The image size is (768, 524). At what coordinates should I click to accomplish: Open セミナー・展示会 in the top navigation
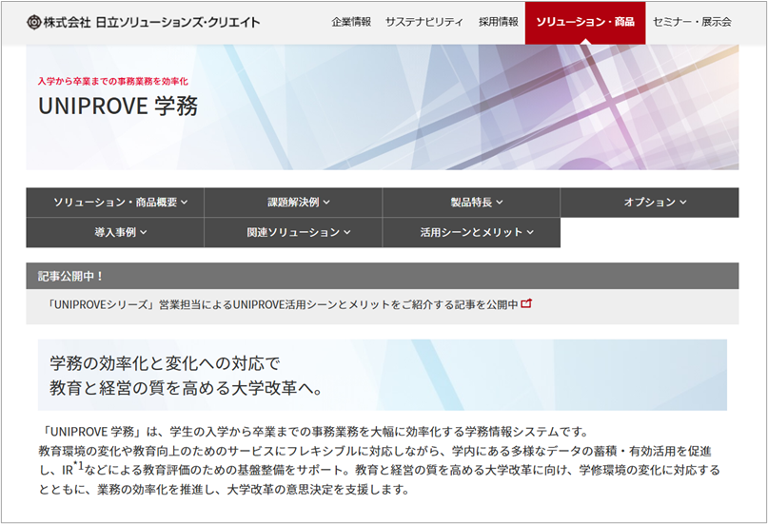(692, 22)
